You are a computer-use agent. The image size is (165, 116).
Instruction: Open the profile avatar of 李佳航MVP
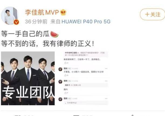point(10,16)
